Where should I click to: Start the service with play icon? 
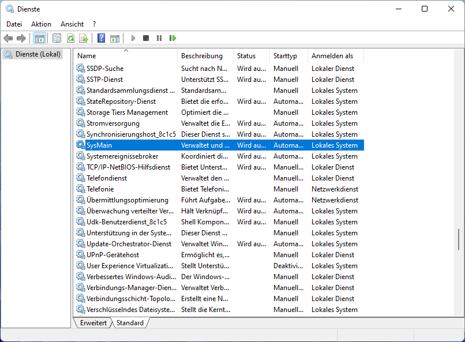133,38
